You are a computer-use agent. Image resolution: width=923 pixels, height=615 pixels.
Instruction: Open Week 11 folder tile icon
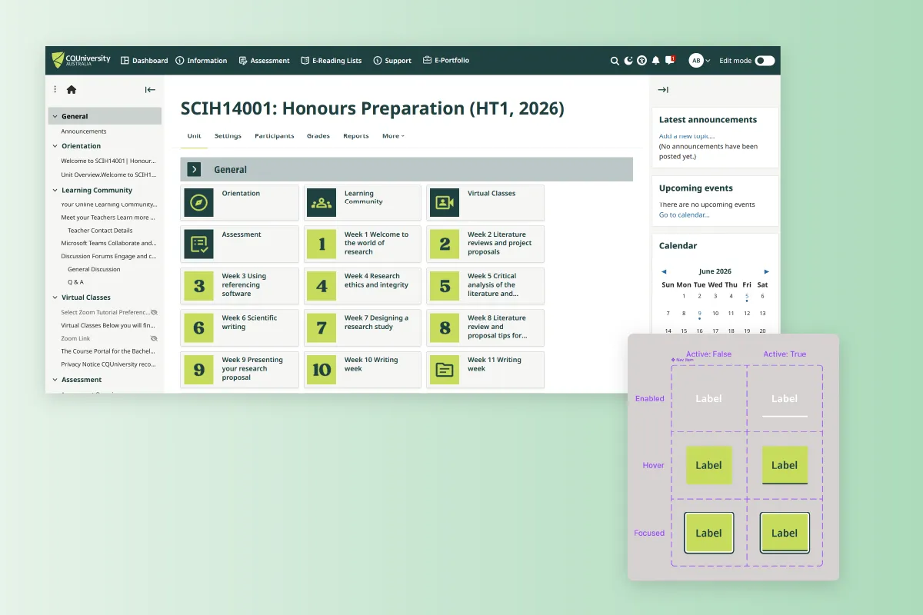pos(445,370)
